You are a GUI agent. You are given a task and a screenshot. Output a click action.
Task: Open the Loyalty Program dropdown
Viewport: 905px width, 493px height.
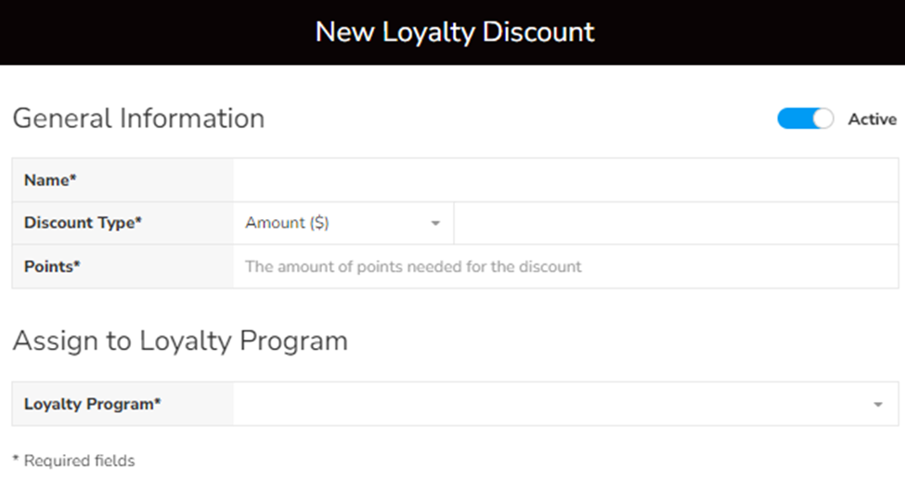557,404
